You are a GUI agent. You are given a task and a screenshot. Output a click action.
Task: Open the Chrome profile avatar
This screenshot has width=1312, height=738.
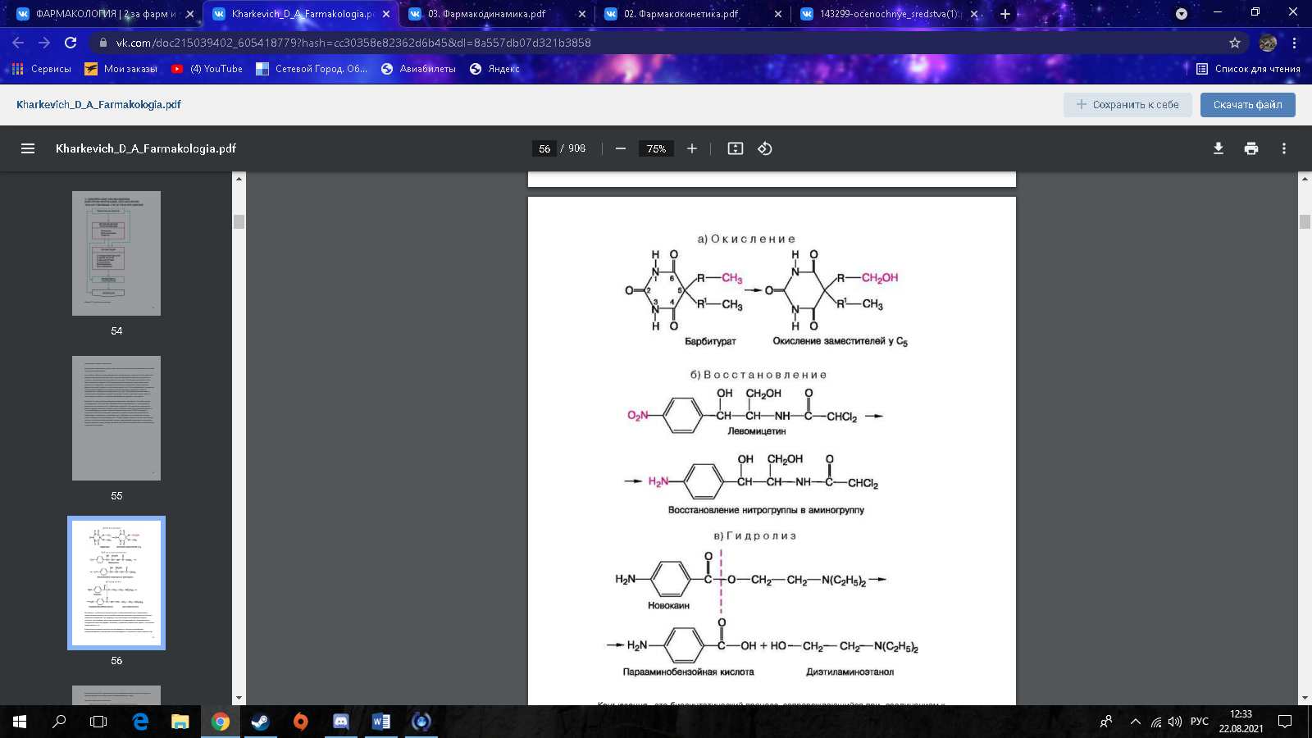click(x=1268, y=43)
